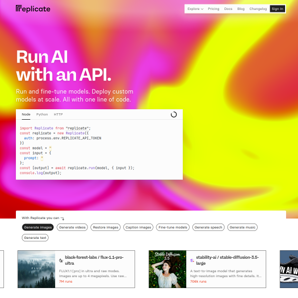Open the Stable Diffusion 3.5 thumbnail
Viewport: 298px width, 298px height.
pyautogui.click(x=167, y=269)
